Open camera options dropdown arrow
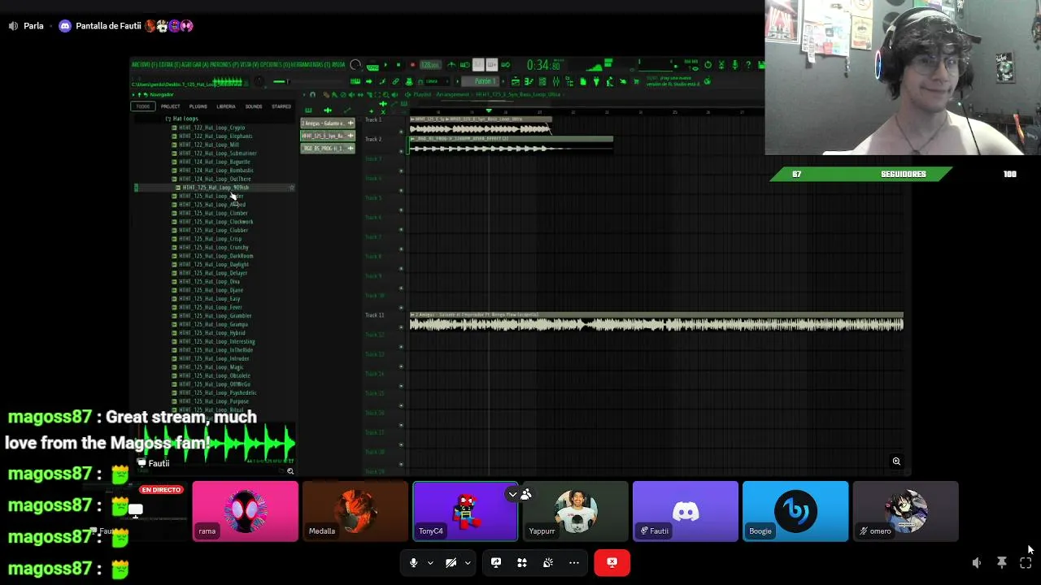 (468, 562)
